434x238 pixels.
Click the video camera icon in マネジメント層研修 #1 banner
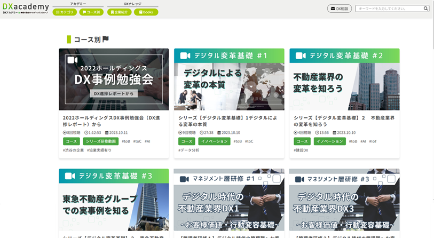pyautogui.click(x=184, y=179)
